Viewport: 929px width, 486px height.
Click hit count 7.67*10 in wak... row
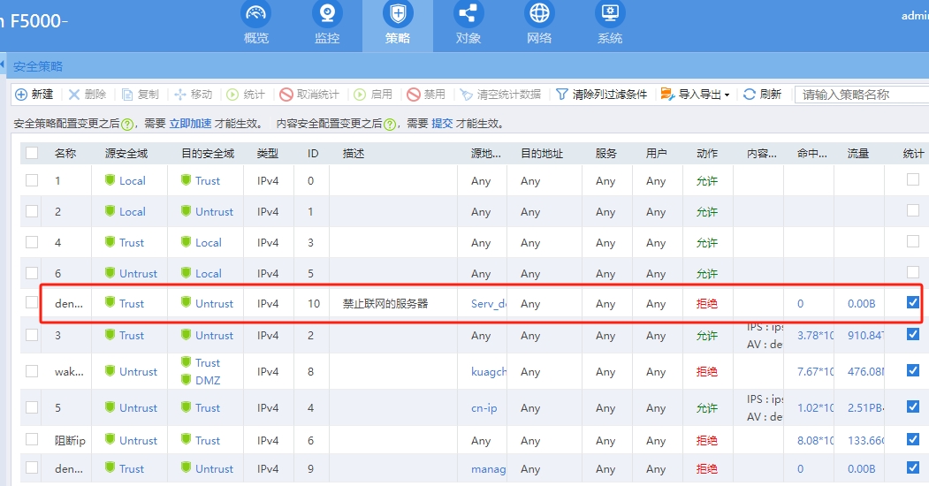point(816,372)
